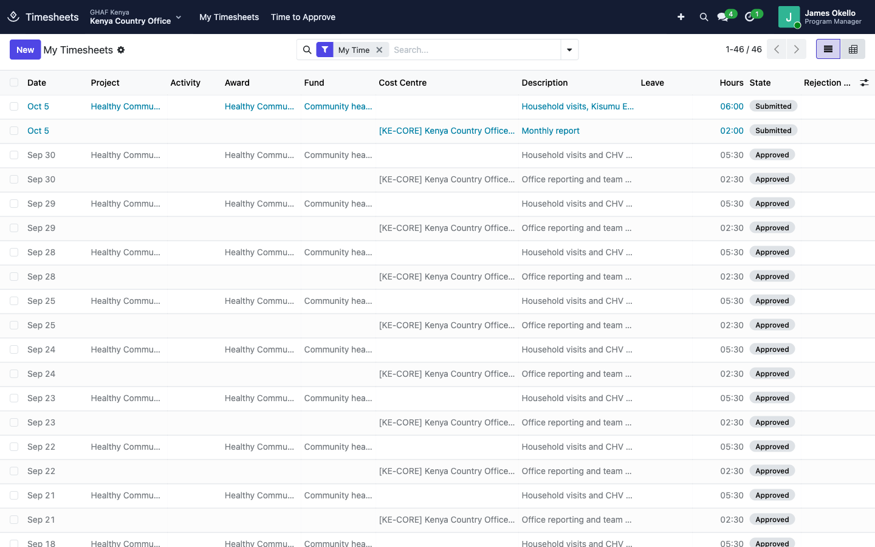Sort by the Project column header
This screenshot has width=875, height=547.
[105, 83]
